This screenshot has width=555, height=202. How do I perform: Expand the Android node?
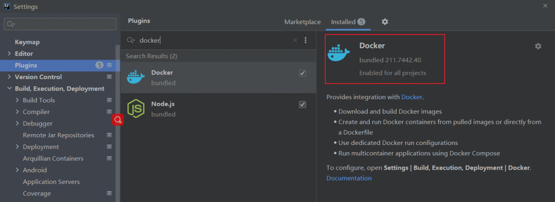(17, 170)
